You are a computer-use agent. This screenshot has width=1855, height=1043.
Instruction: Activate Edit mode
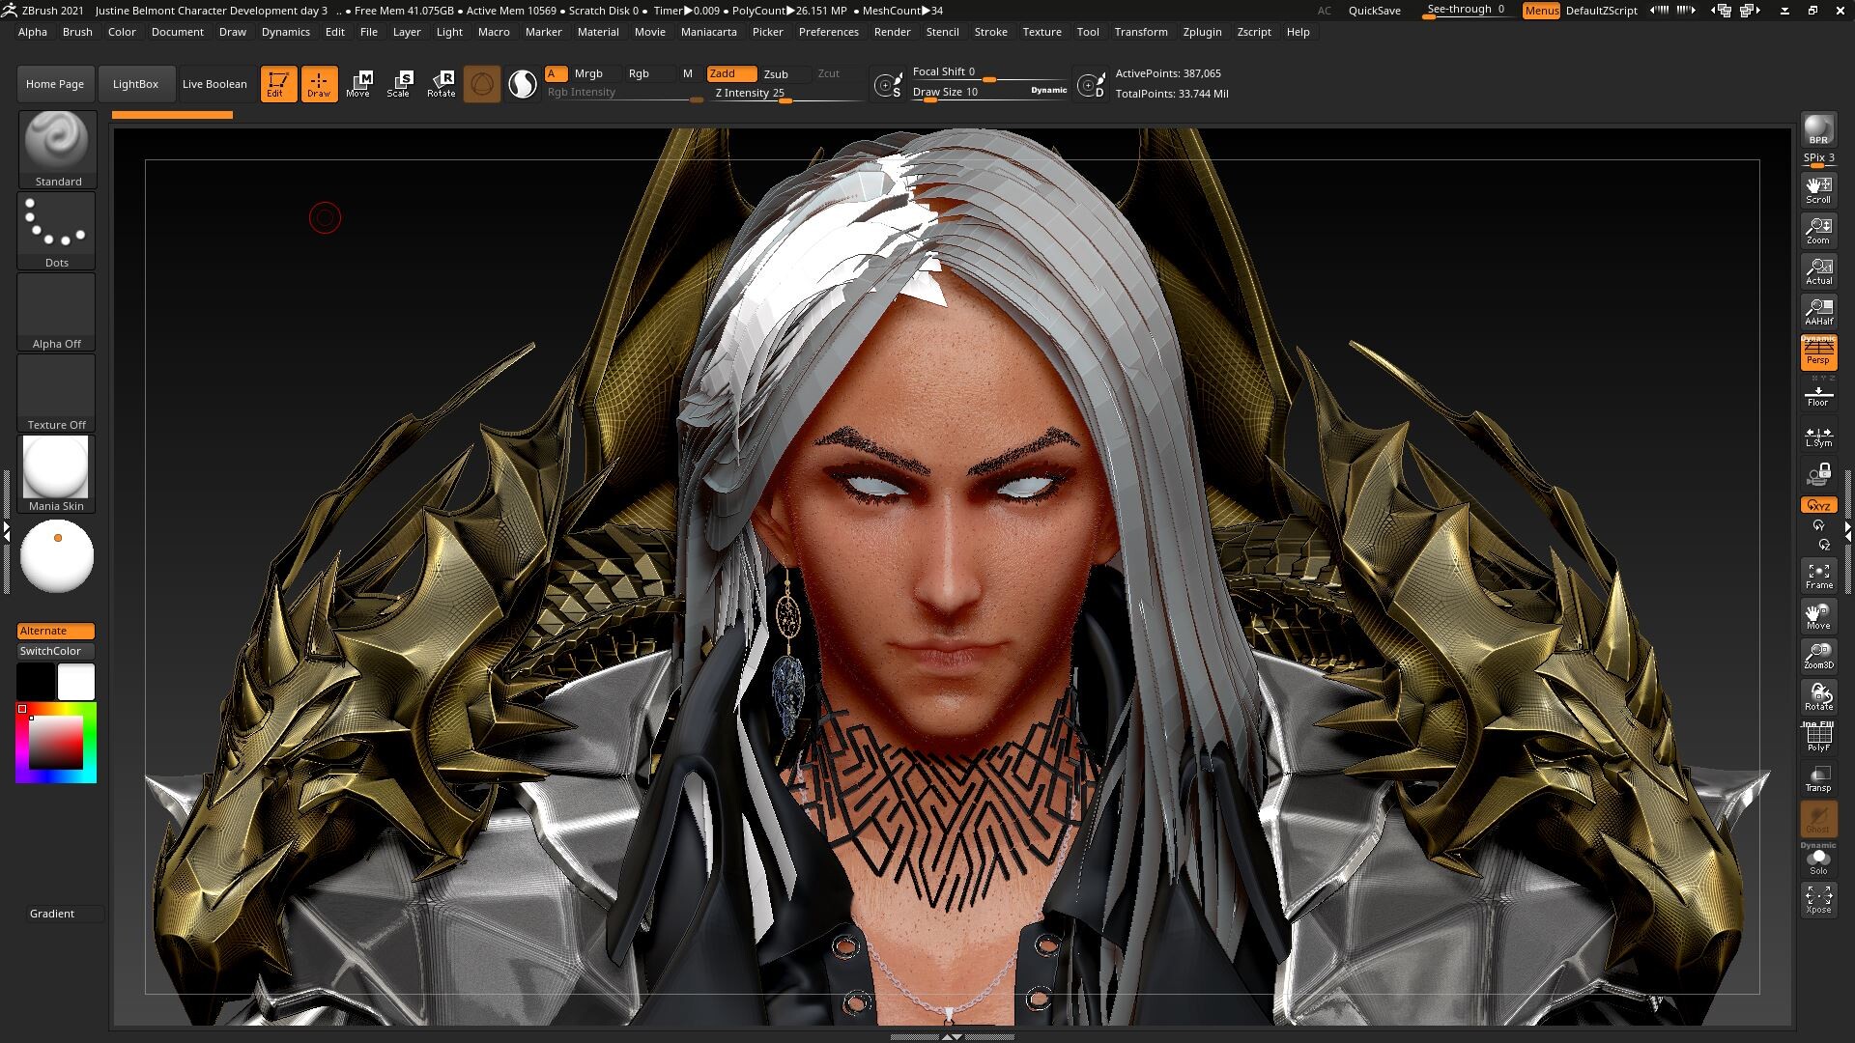coord(278,84)
